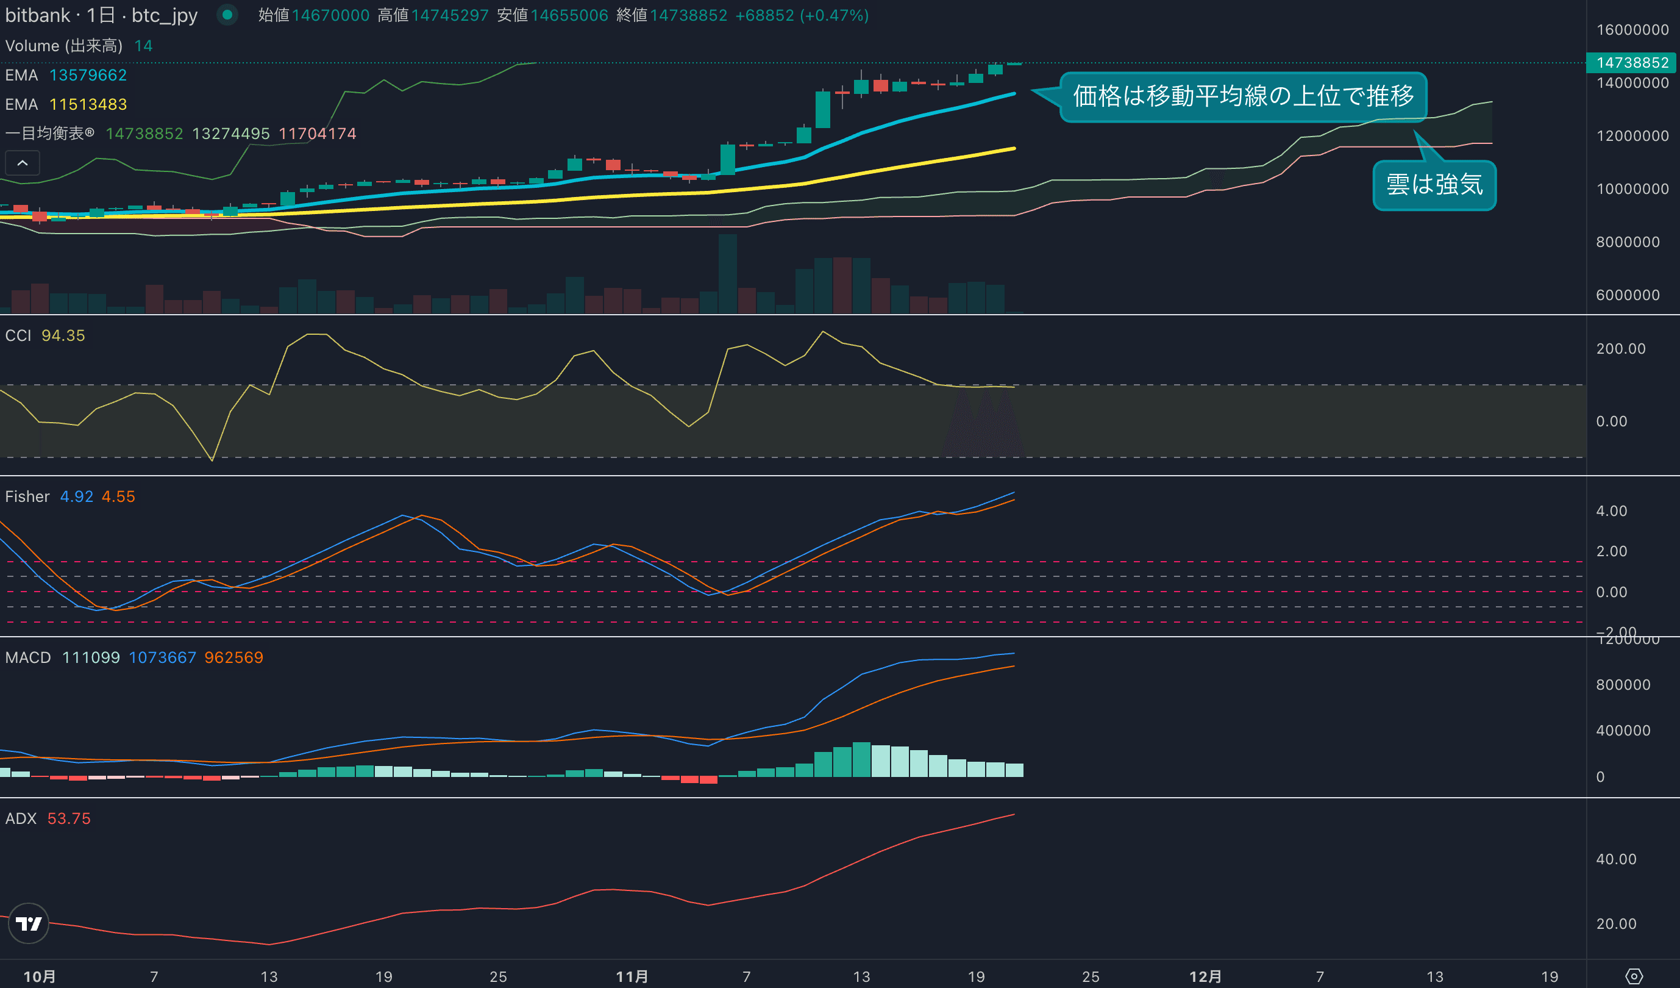Click the 12月 label on time axis
This screenshot has height=988, width=1680.
click(1205, 976)
